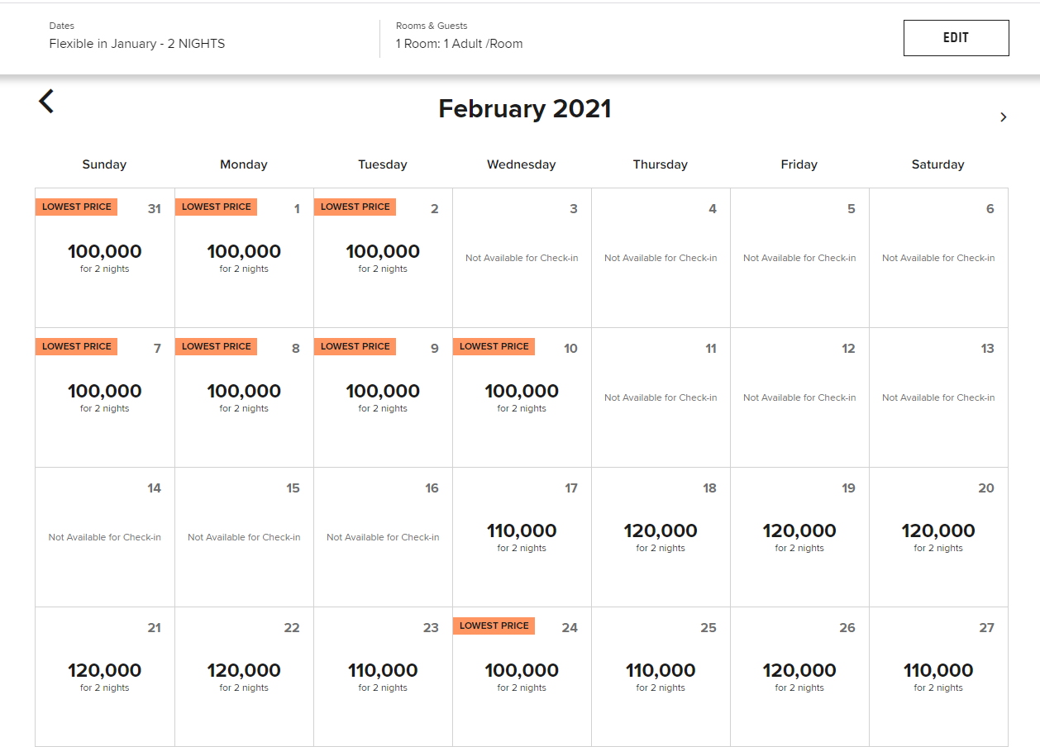Click the EDIT button

click(x=956, y=38)
